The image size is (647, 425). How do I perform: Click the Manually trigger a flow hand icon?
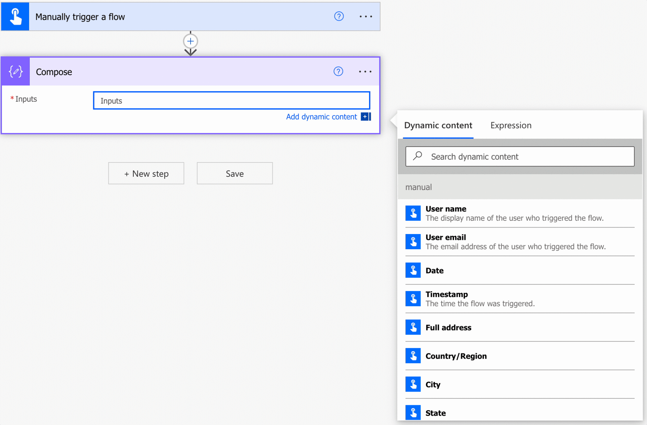[x=15, y=17]
